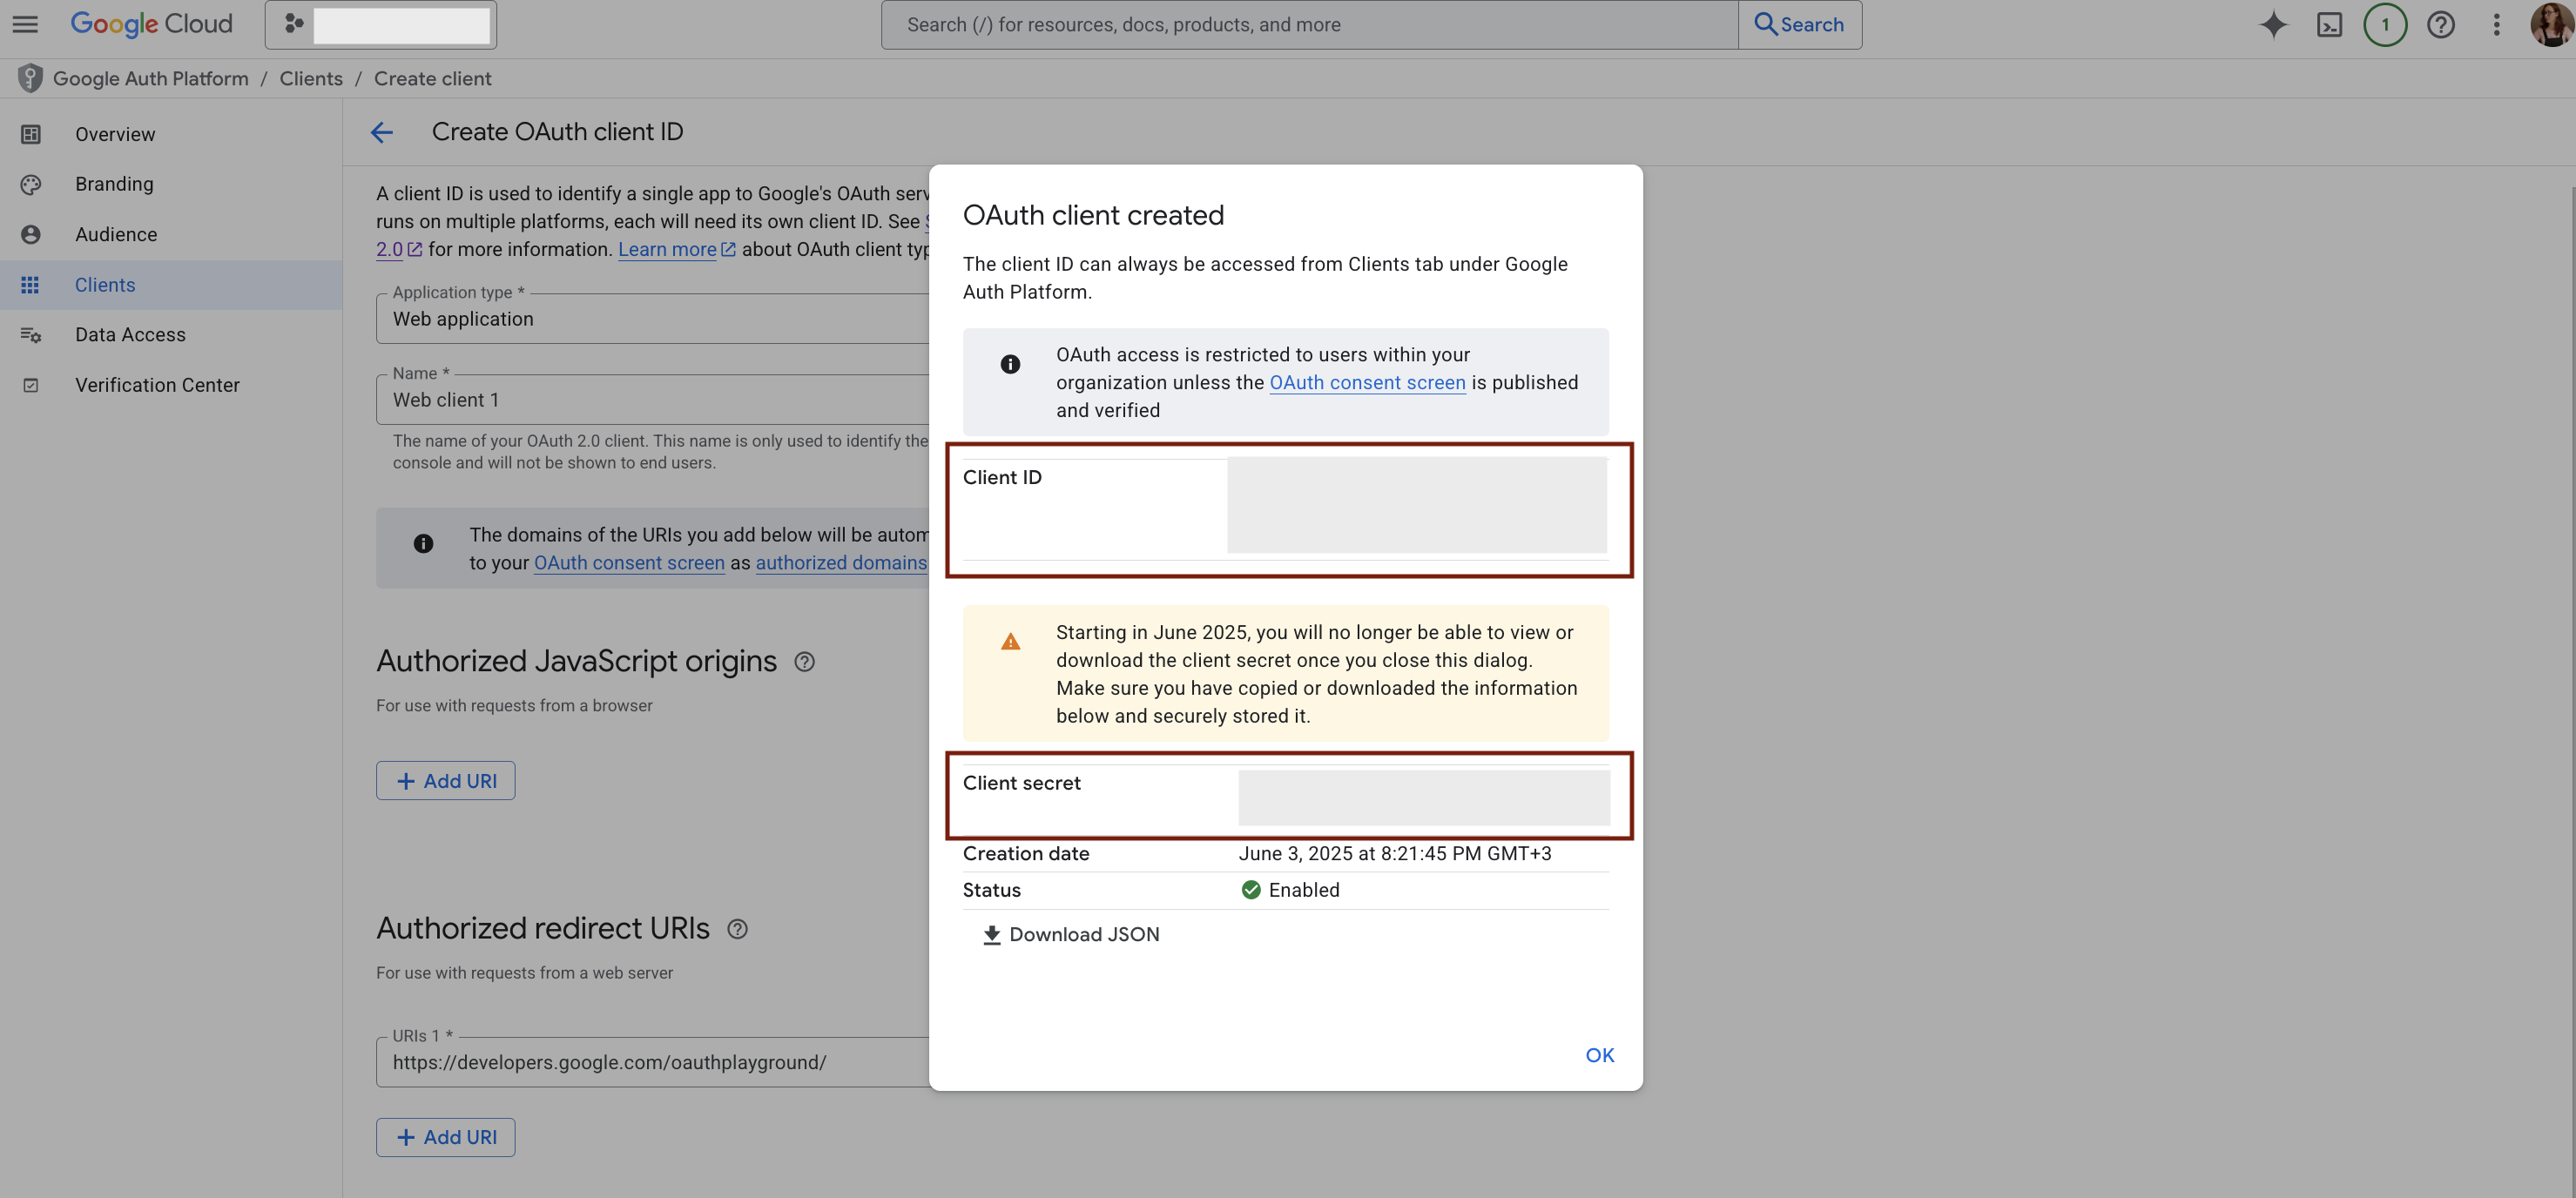This screenshot has width=2576, height=1198.
Task: Click the Overview sidebar icon
Action: tap(31, 133)
